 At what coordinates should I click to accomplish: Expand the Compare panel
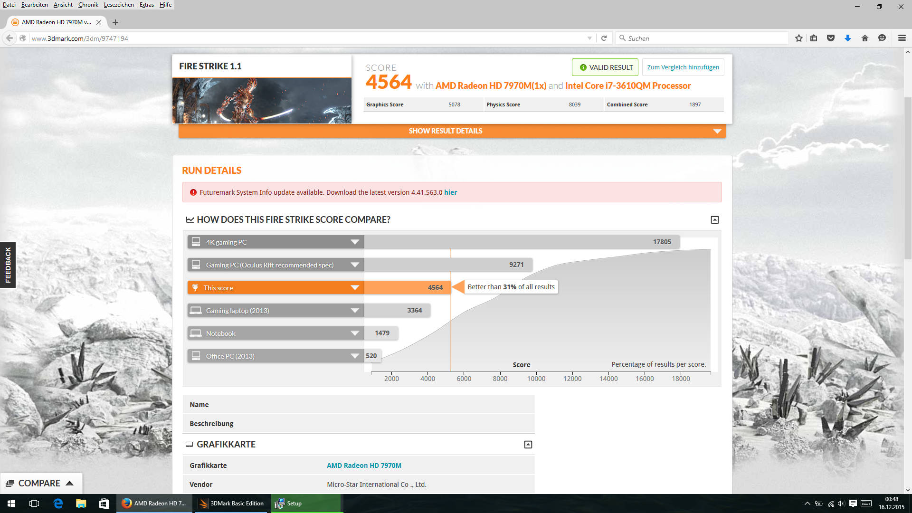click(x=41, y=483)
